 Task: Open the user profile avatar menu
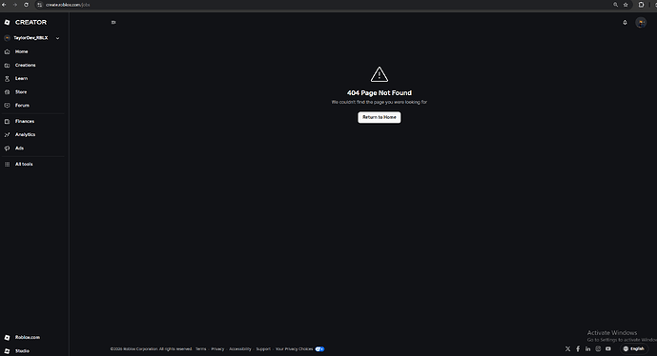pos(641,23)
